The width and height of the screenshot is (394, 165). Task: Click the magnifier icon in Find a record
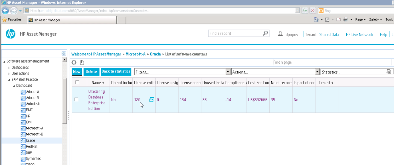(x=265, y=33)
